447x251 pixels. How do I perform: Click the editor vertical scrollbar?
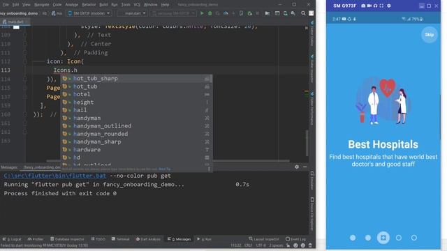click(x=307, y=143)
